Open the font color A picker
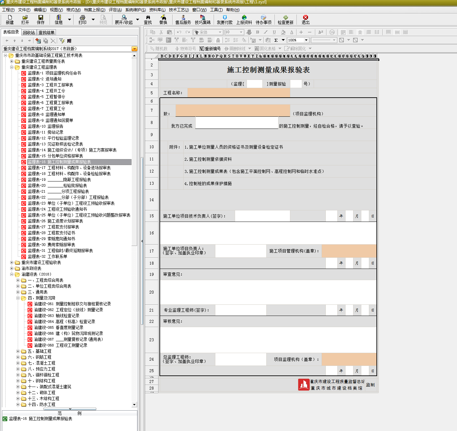Image resolution: width=457 pixels, height=431 pixels. [292, 32]
